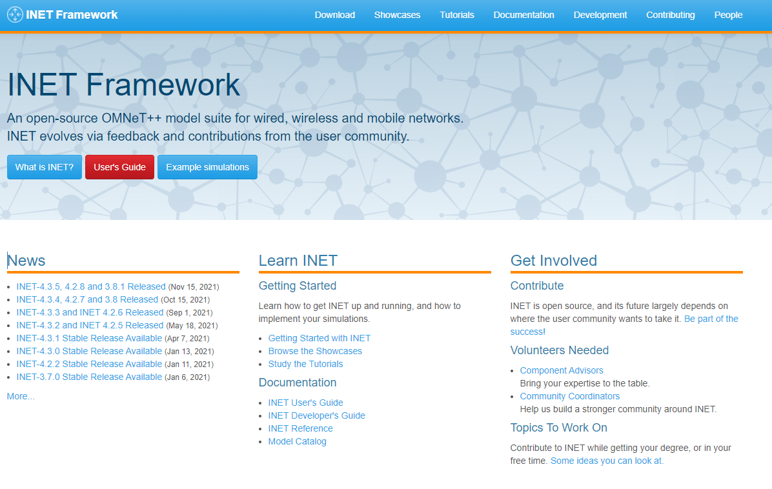
Task: Open INET-4.3.2 and INET 4.2.5 Released link
Action: tap(90, 325)
